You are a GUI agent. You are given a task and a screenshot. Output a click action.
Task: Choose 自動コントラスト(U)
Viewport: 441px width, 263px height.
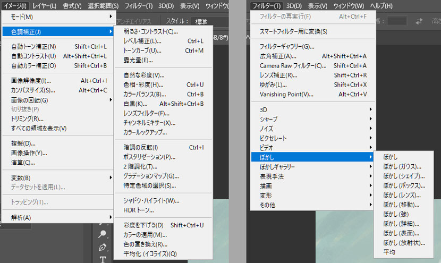click(x=58, y=56)
